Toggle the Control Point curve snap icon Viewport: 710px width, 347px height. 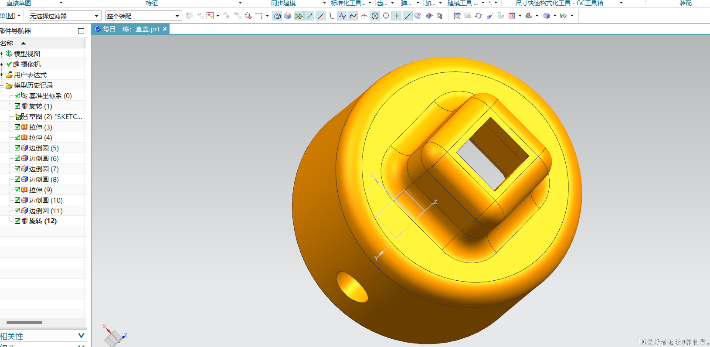pyautogui.click(x=331, y=16)
